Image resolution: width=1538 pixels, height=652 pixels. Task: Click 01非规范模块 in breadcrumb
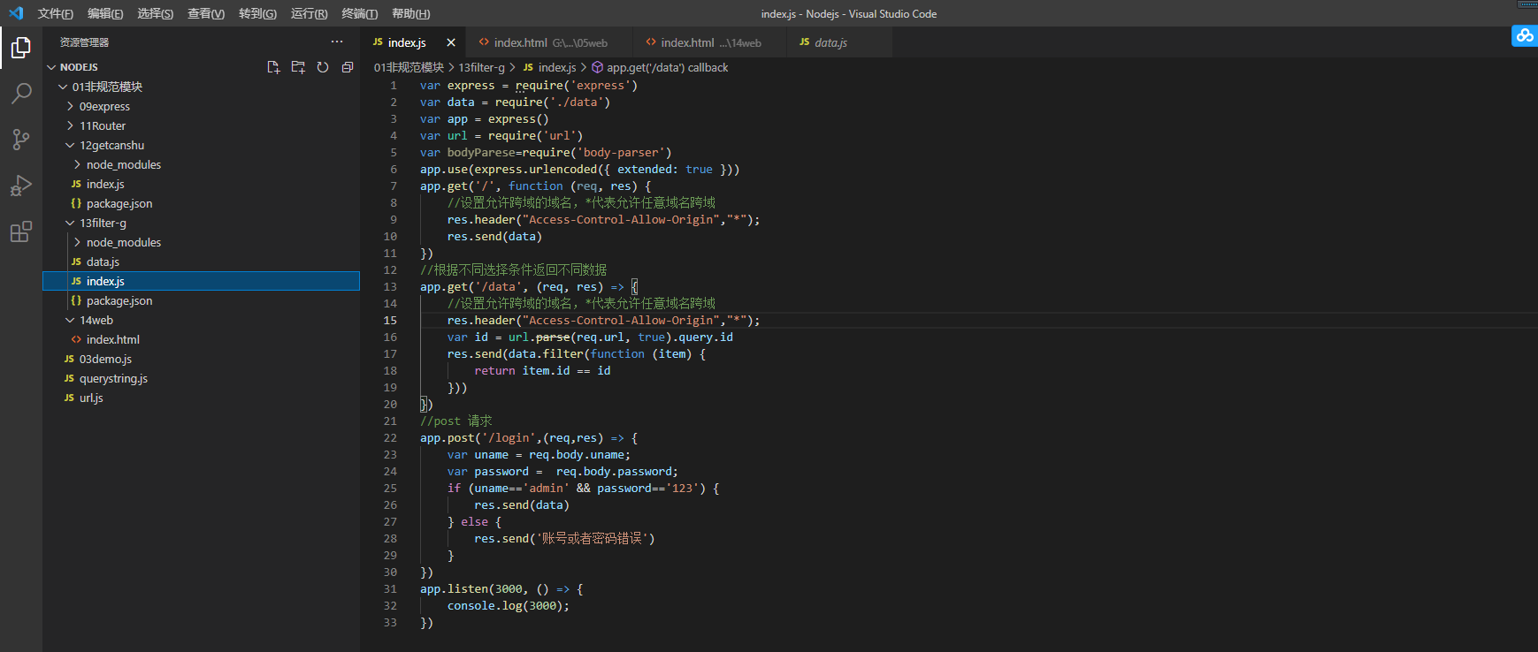409,67
